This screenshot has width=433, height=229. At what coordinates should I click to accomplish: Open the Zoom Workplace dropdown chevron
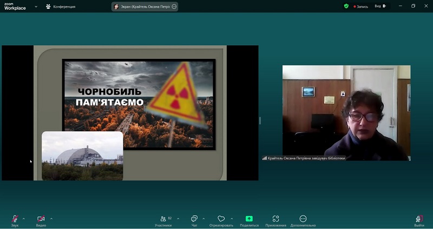pyautogui.click(x=36, y=6)
